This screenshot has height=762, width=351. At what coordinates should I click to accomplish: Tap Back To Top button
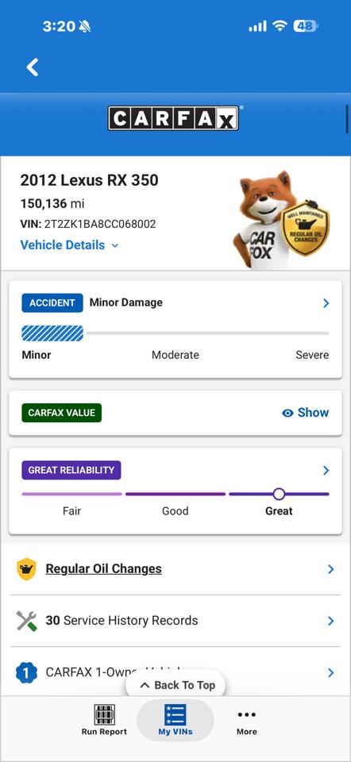177,685
